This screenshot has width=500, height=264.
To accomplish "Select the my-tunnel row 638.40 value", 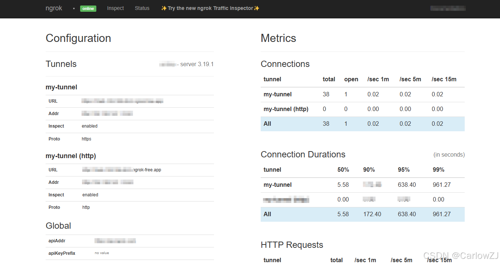I will pyautogui.click(x=407, y=185).
